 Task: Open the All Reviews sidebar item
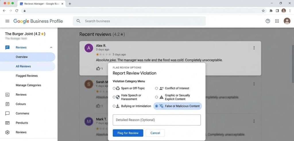coord(28,67)
